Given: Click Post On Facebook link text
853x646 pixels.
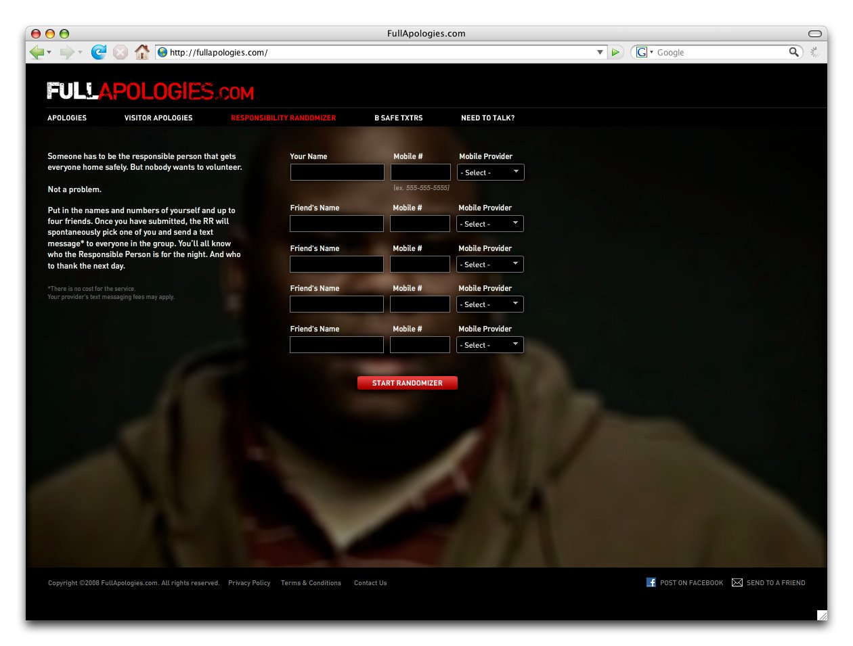Looking at the screenshot, I should coord(691,583).
